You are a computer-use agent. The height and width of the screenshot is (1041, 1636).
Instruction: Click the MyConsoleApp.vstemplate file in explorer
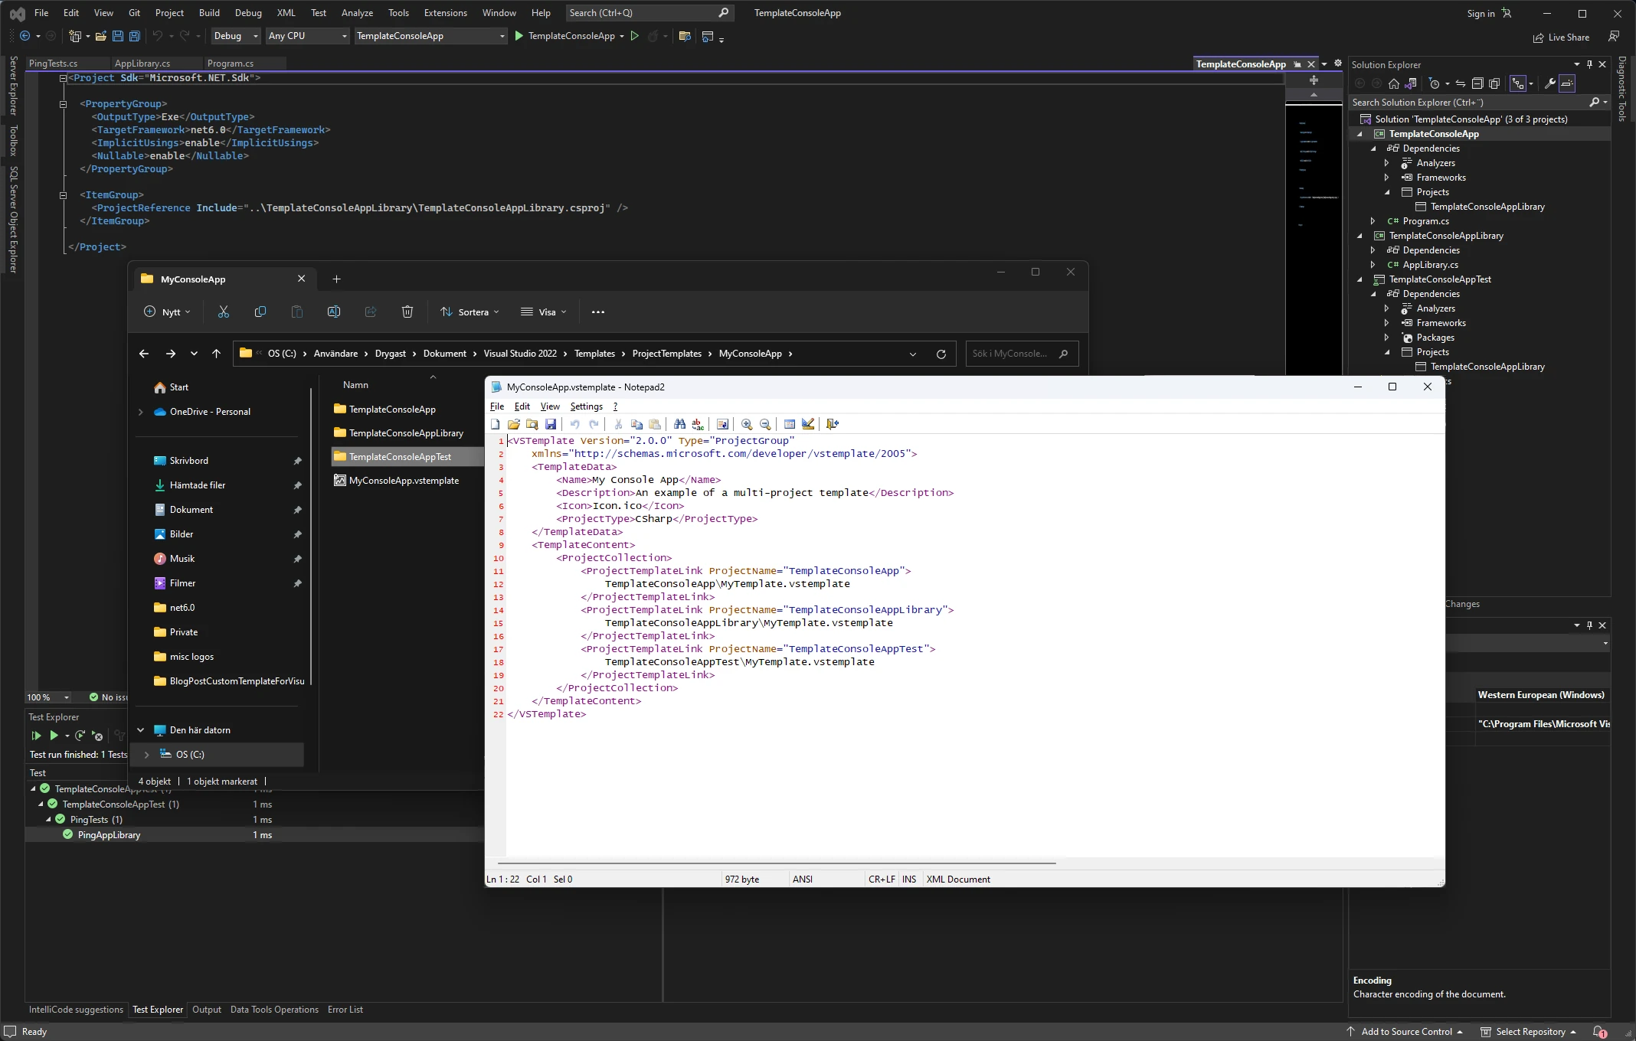(x=404, y=480)
